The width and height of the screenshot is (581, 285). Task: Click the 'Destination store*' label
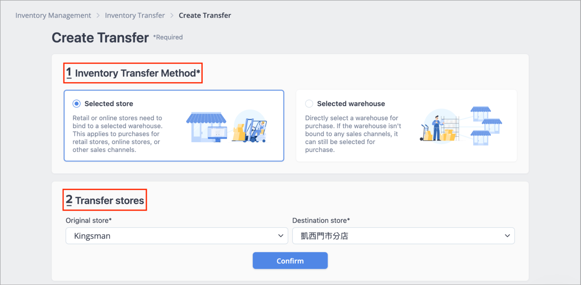click(x=321, y=220)
